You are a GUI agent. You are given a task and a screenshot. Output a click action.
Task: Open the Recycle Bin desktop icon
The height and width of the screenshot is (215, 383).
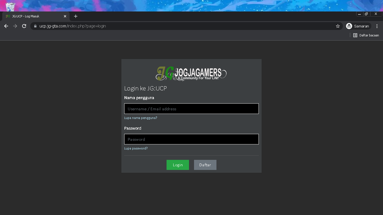(x=10, y=7)
